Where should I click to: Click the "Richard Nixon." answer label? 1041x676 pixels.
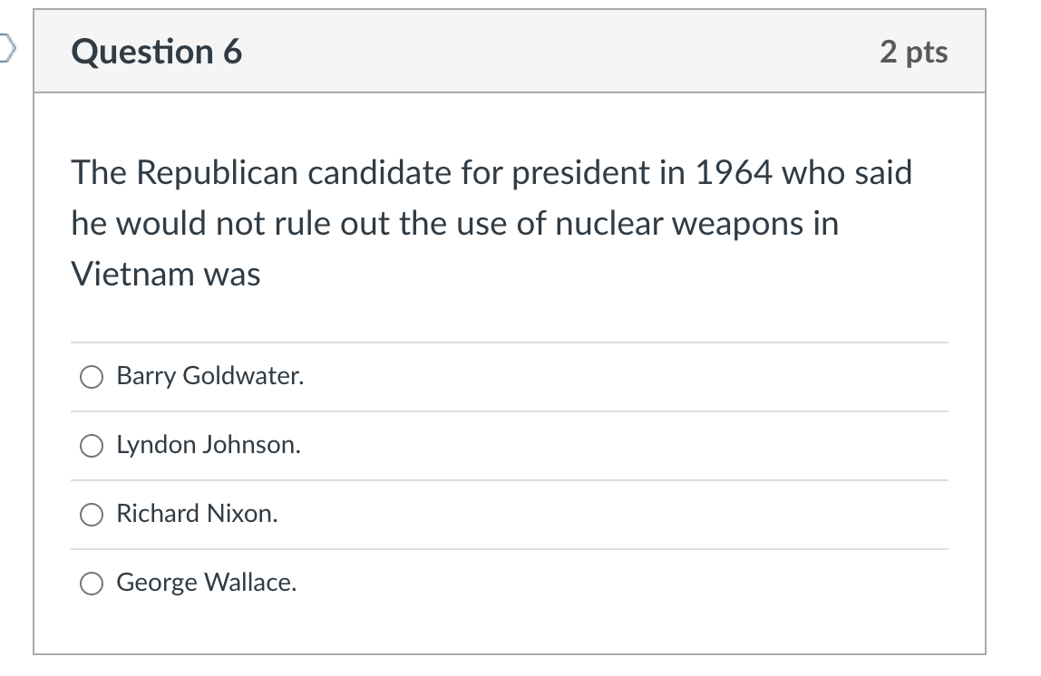pos(197,514)
